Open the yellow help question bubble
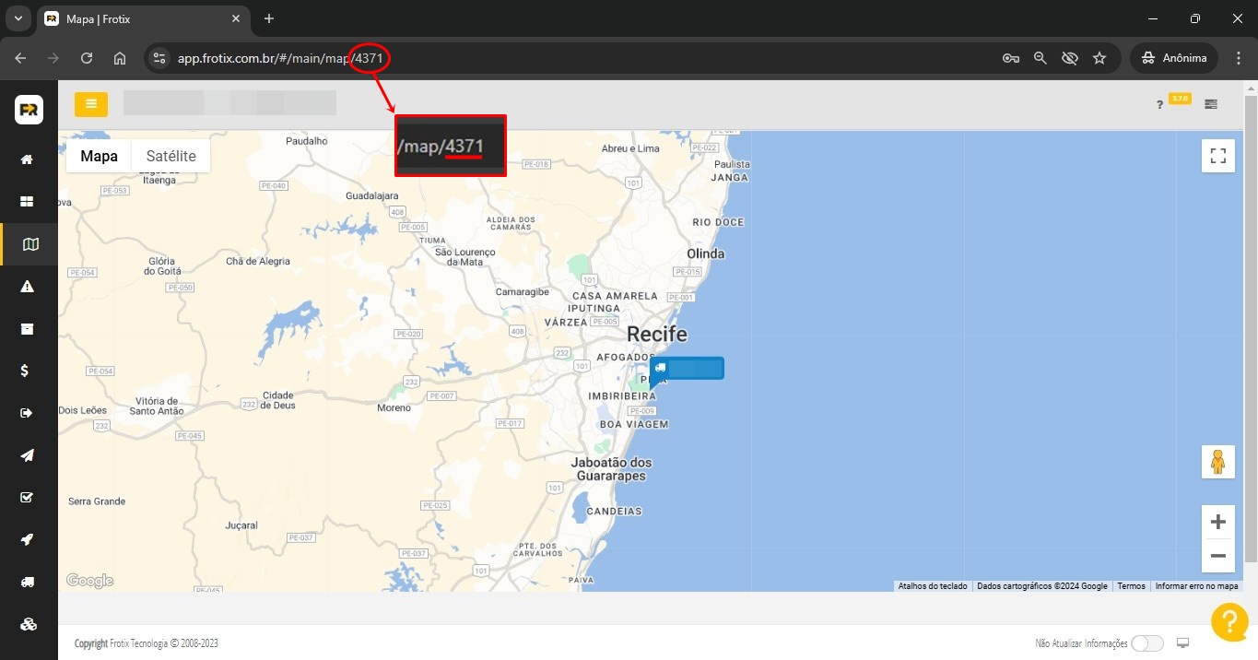 tap(1229, 622)
